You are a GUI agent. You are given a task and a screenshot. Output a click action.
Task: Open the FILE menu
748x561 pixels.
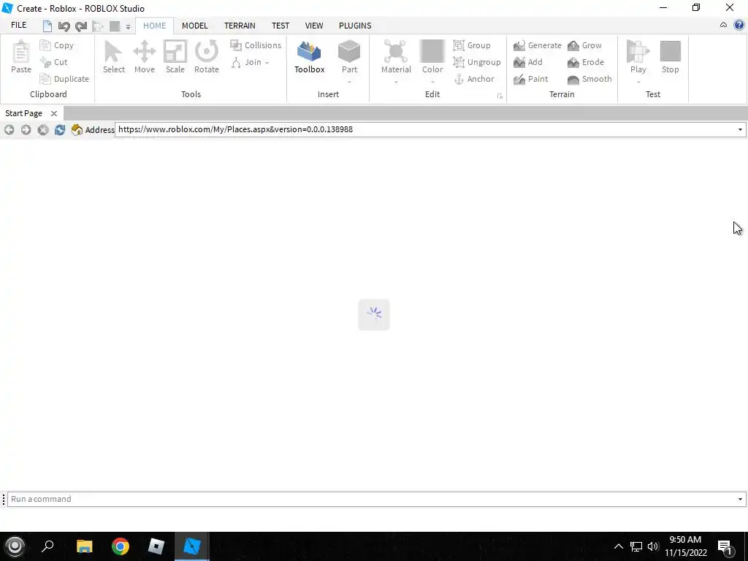coord(18,26)
